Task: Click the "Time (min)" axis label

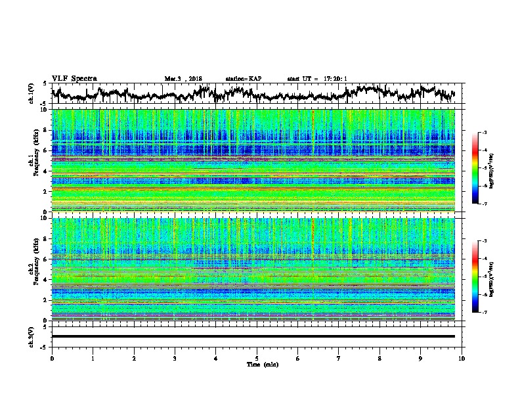Action: [263, 365]
